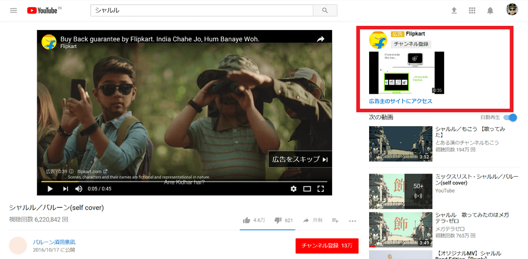
Task: Open the notifications bell
Action: coord(490,11)
